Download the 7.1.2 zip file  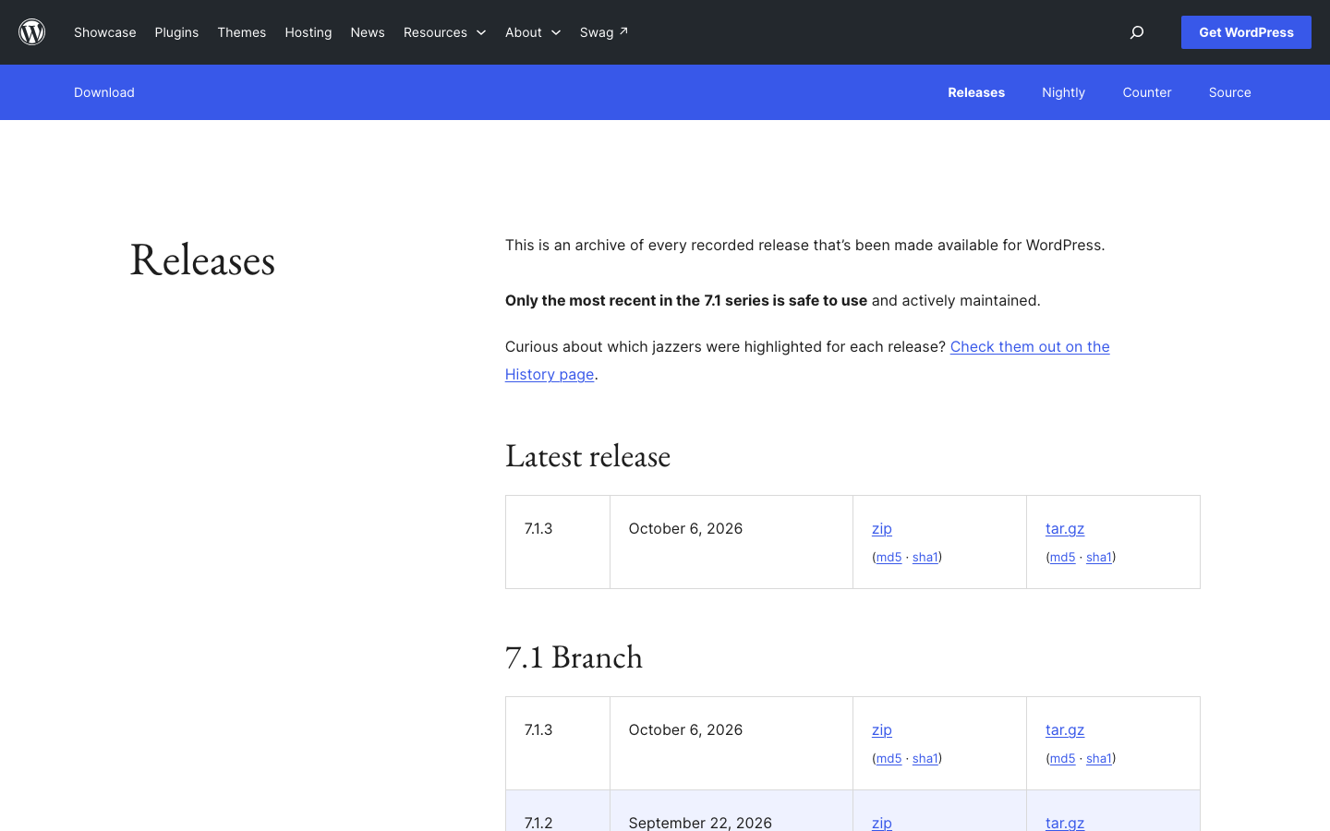click(882, 822)
